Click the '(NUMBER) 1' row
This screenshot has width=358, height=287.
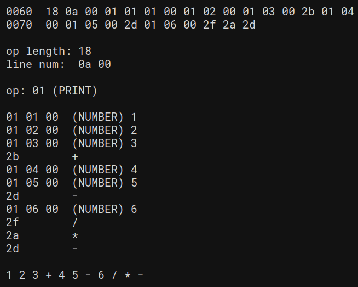(x=72, y=117)
